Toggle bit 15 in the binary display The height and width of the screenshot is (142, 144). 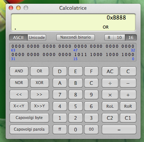(76, 54)
